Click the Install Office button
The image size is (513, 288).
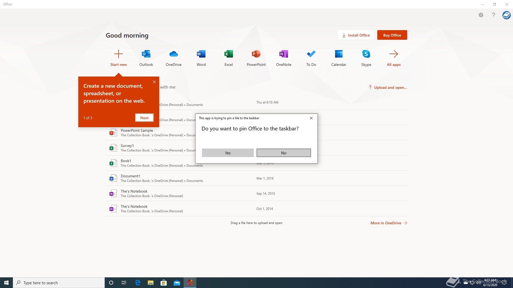click(356, 35)
